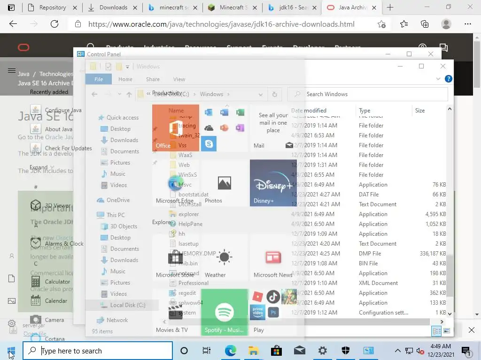The width and height of the screenshot is (481, 360).
Task: Click the taskbar search box
Action: point(98,351)
